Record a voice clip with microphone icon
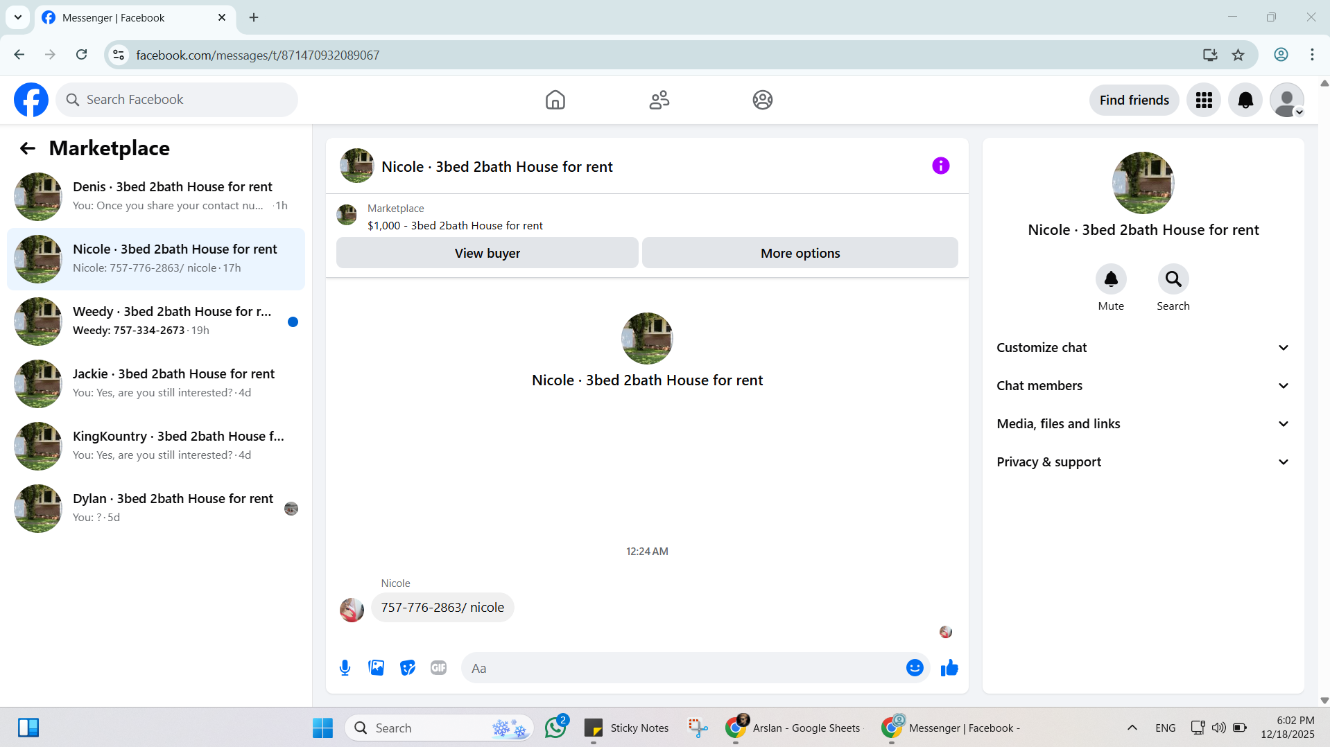This screenshot has height=747, width=1330. (x=345, y=668)
